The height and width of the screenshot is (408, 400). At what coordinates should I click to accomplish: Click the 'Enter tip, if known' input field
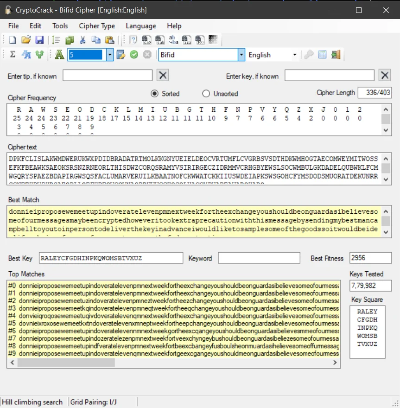coord(108,76)
